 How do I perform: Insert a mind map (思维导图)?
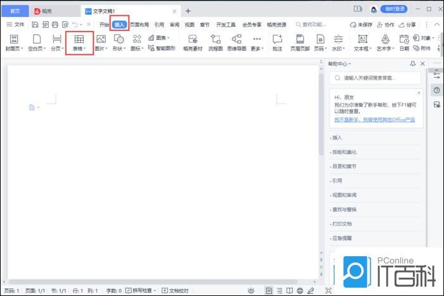[x=237, y=43]
